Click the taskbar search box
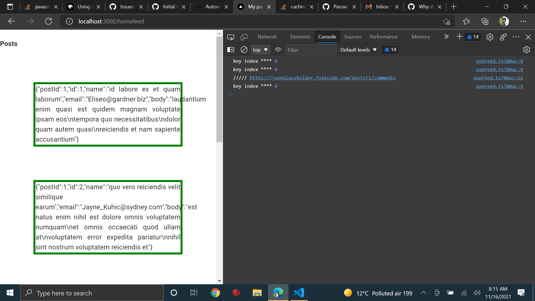Image resolution: width=535 pixels, height=301 pixels. (92, 293)
